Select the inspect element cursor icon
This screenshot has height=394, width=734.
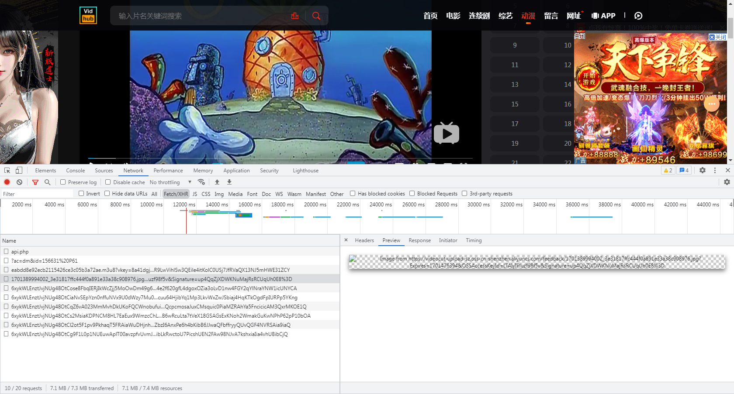click(x=7, y=170)
